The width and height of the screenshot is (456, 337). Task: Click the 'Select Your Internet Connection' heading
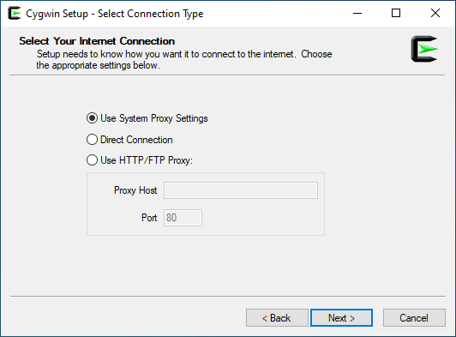(97, 41)
